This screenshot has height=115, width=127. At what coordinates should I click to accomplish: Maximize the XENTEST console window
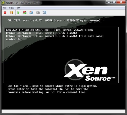pos(114,2)
